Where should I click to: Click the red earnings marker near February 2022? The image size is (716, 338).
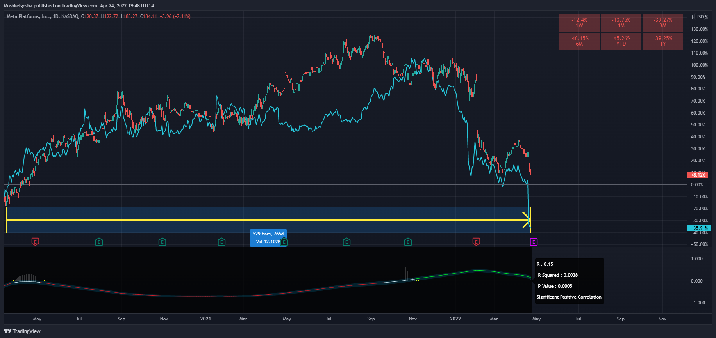476,242
